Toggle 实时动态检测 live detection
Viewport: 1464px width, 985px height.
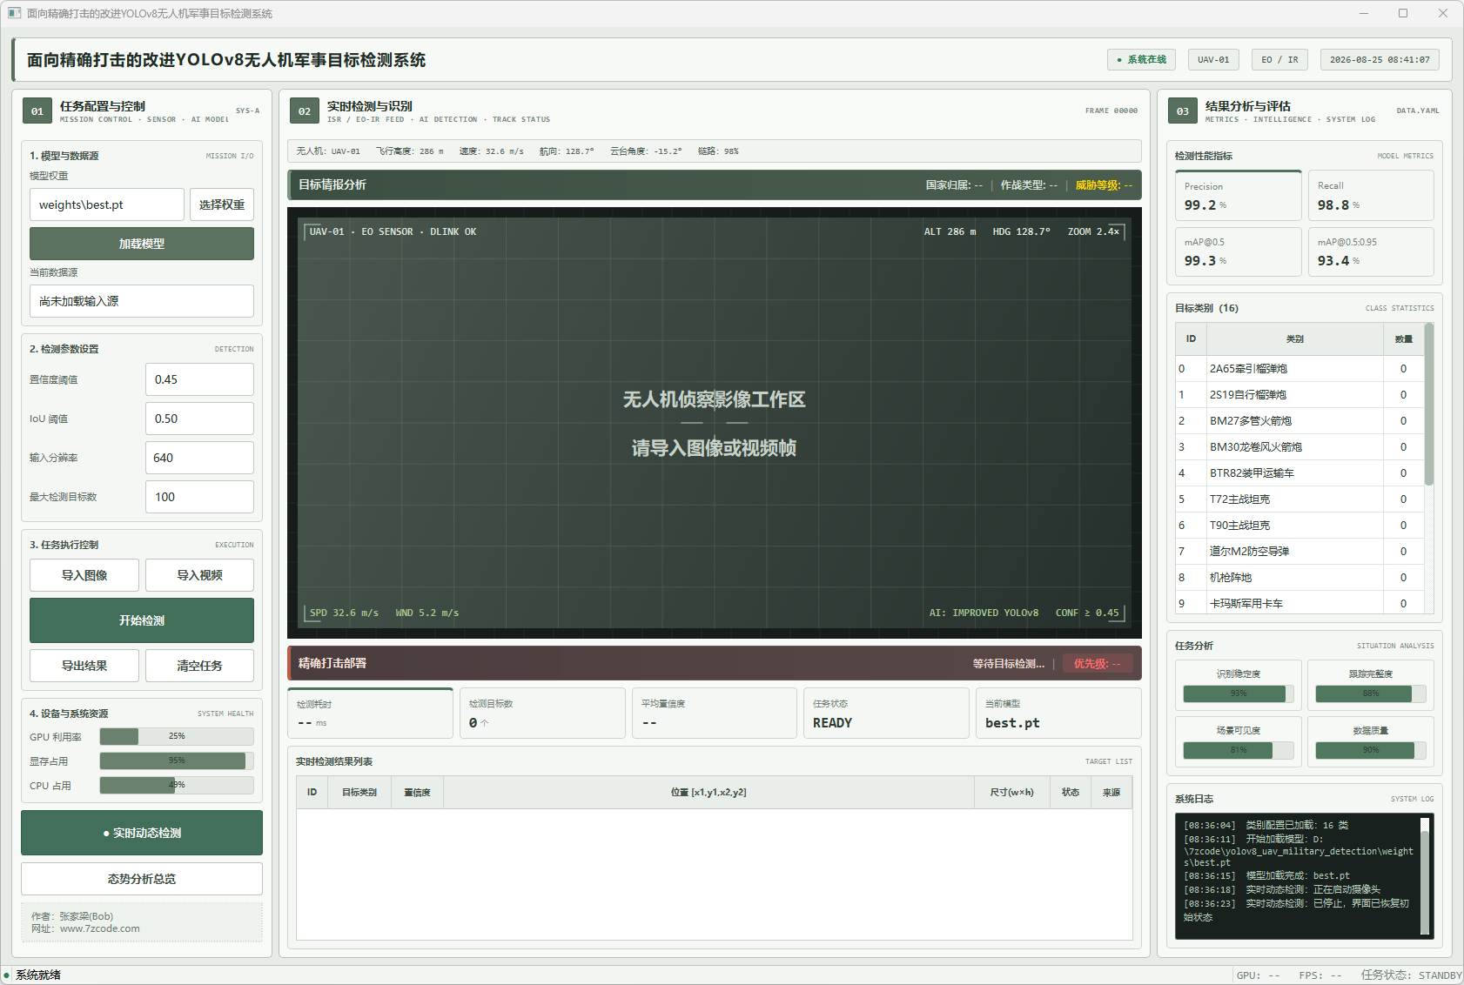coord(142,833)
